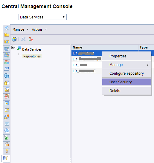
Task: Open the Folders icon in sidebar
Action: (x=7, y=35)
